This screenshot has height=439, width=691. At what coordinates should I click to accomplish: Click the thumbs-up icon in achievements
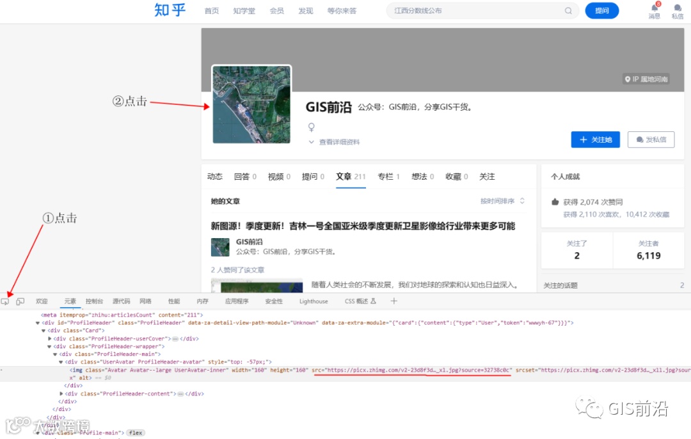click(555, 202)
